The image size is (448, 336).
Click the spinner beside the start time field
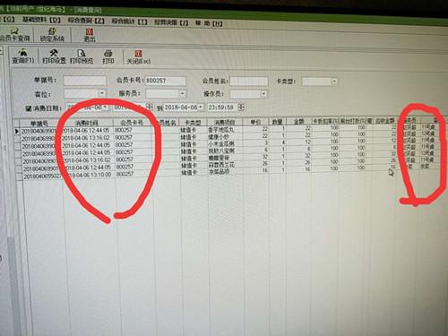pyautogui.click(x=150, y=107)
